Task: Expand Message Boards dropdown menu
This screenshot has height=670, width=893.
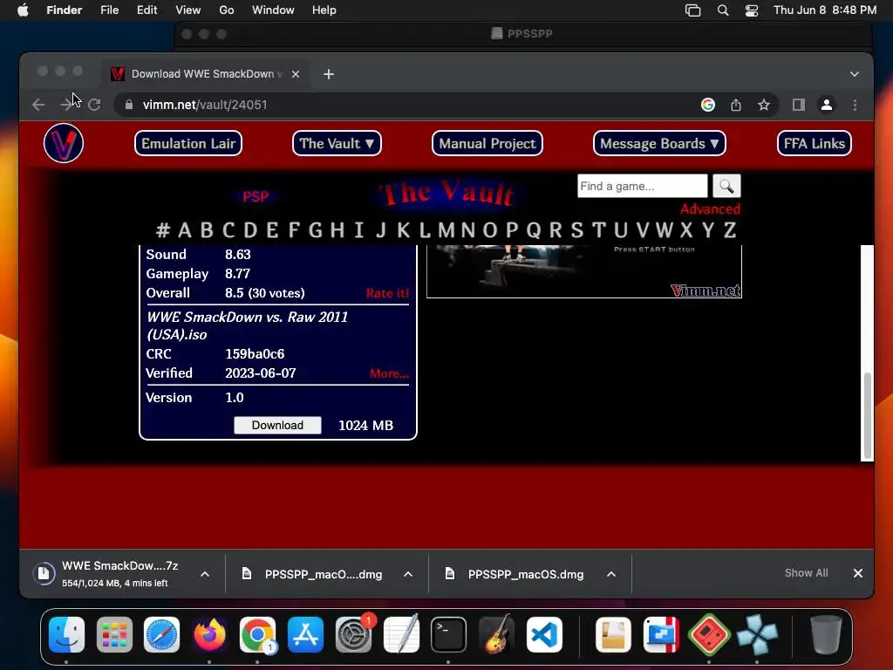Action: (659, 143)
